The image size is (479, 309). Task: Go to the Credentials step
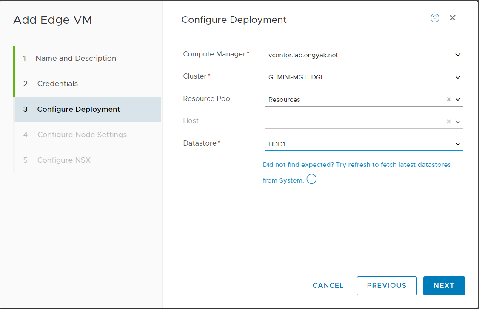tap(57, 84)
